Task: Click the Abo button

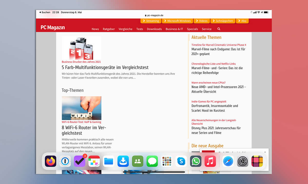Action: pyautogui.click(x=242, y=21)
